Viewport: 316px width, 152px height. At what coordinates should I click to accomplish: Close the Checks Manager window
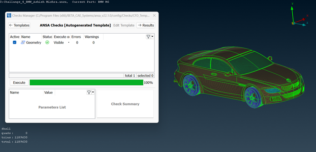(x=154, y=15)
